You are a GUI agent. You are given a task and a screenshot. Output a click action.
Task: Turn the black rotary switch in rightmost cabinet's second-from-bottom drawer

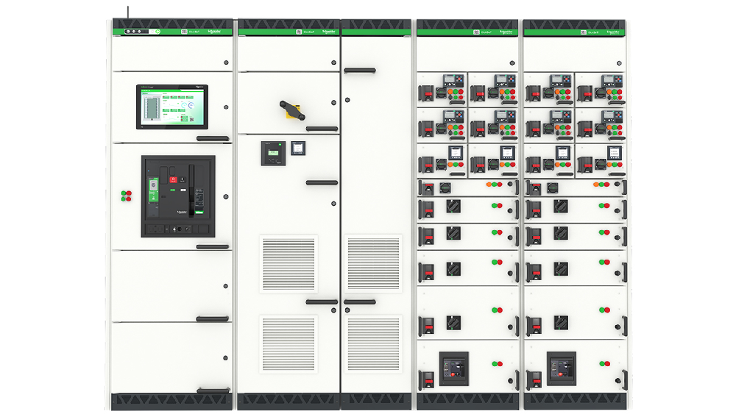tap(560, 322)
